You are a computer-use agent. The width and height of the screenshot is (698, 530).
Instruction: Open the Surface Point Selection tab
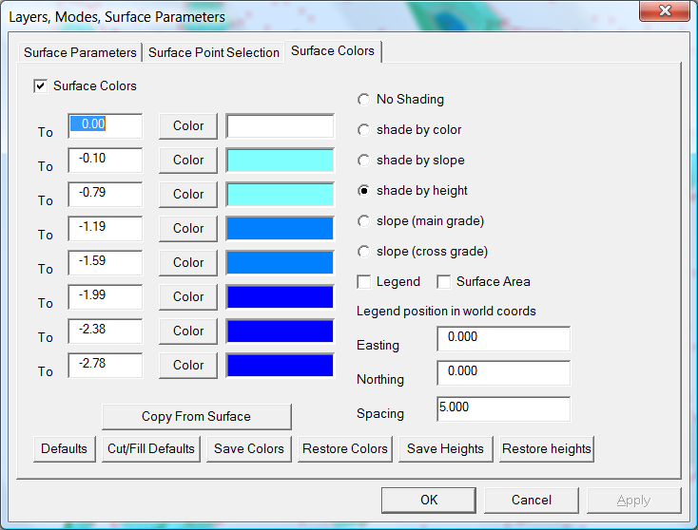pos(214,52)
